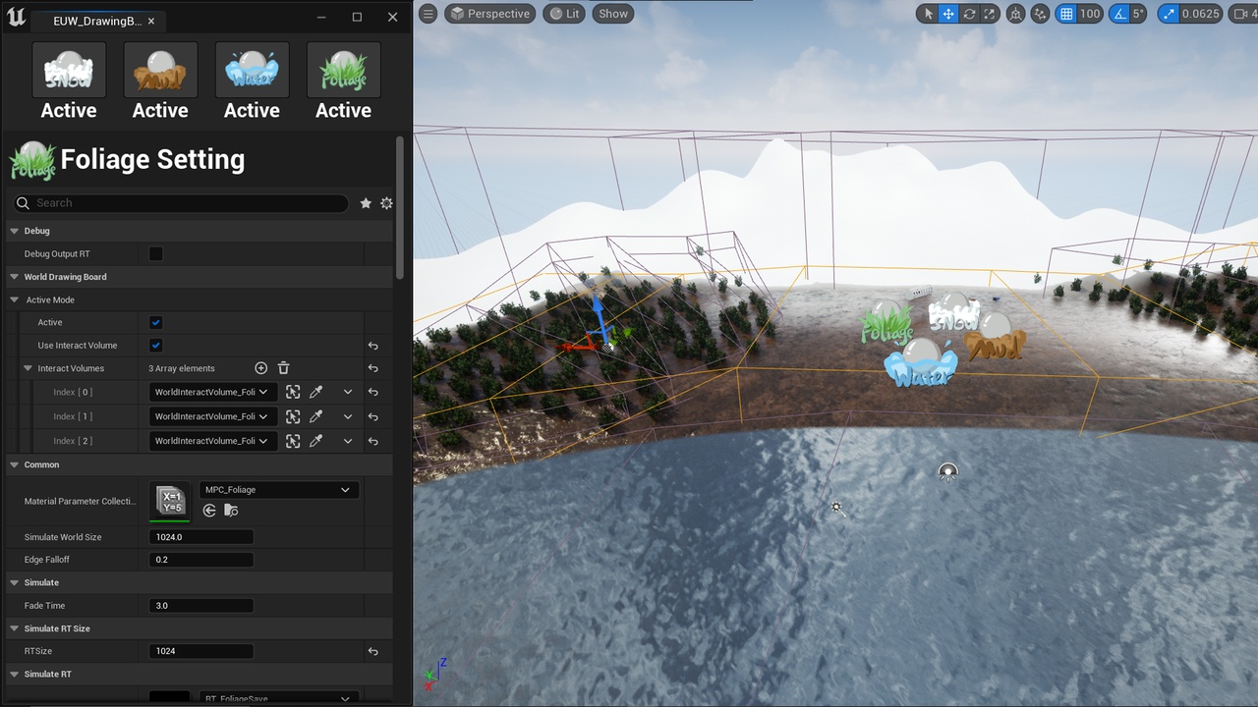Image resolution: width=1258 pixels, height=707 pixels.
Task: Add element to Interact Volumes array
Action: coord(261,368)
